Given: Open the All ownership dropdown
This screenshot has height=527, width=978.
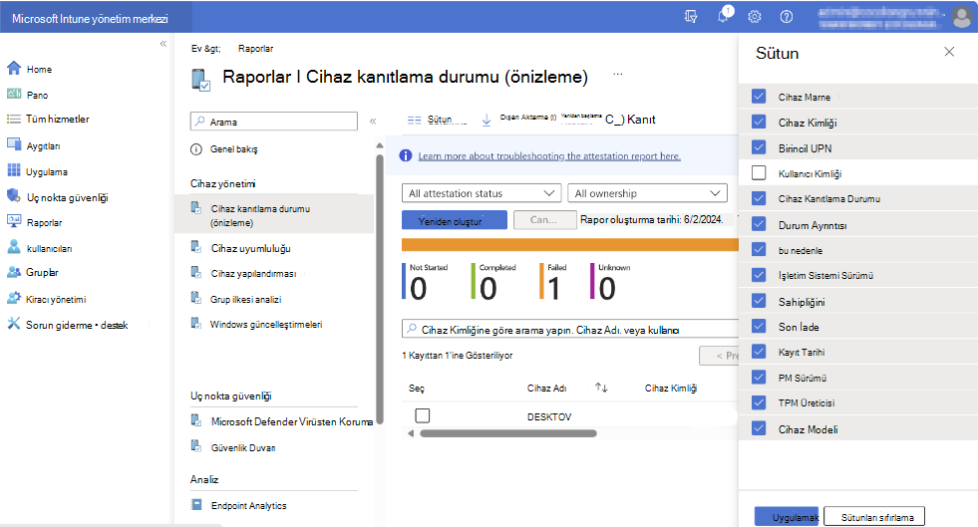Looking at the screenshot, I should click(x=647, y=193).
